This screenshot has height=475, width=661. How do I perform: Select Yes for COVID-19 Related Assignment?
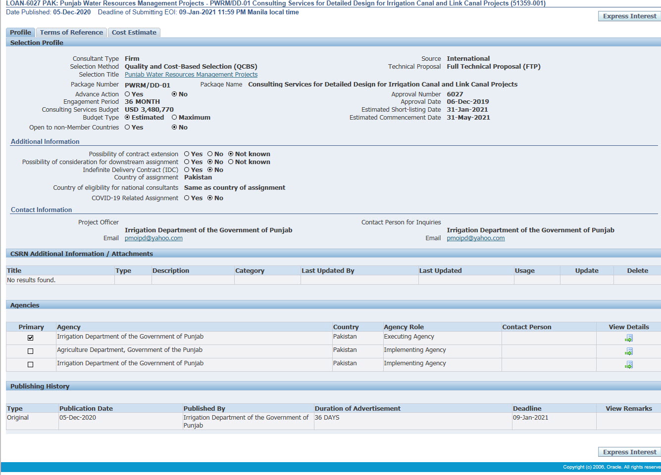(x=187, y=198)
